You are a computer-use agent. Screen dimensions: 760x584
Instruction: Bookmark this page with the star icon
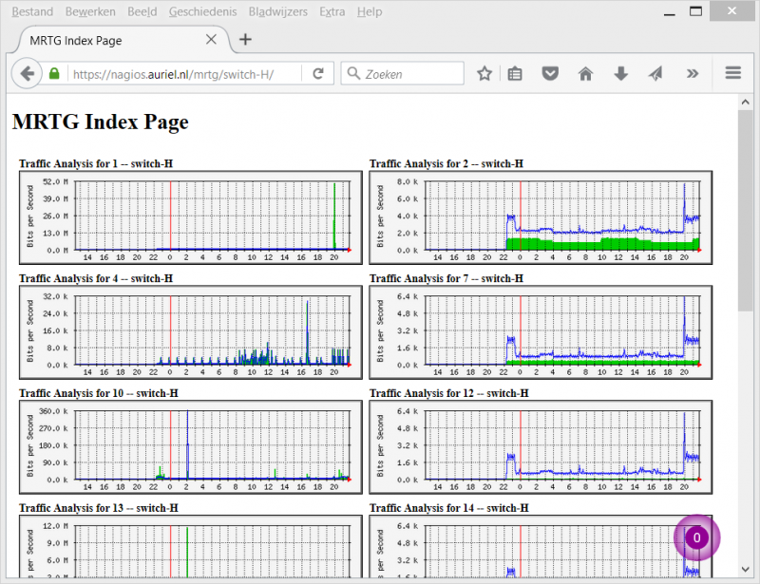484,73
